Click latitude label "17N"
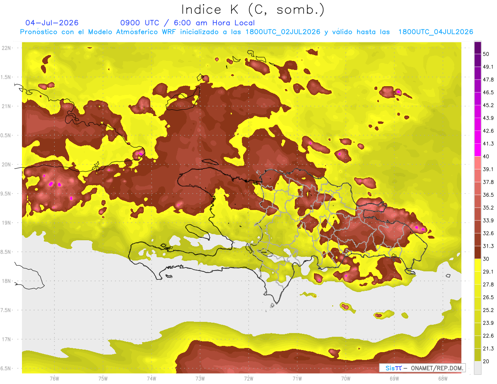The image size is (497, 384). (x=7, y=339)
